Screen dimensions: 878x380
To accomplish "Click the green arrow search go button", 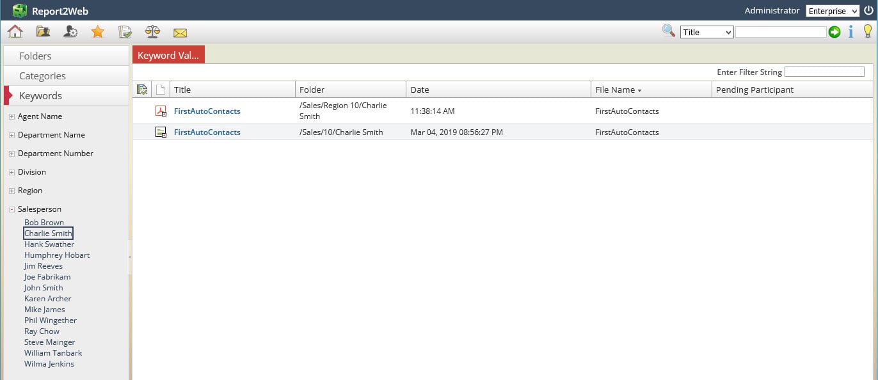I will pos(834,32).
